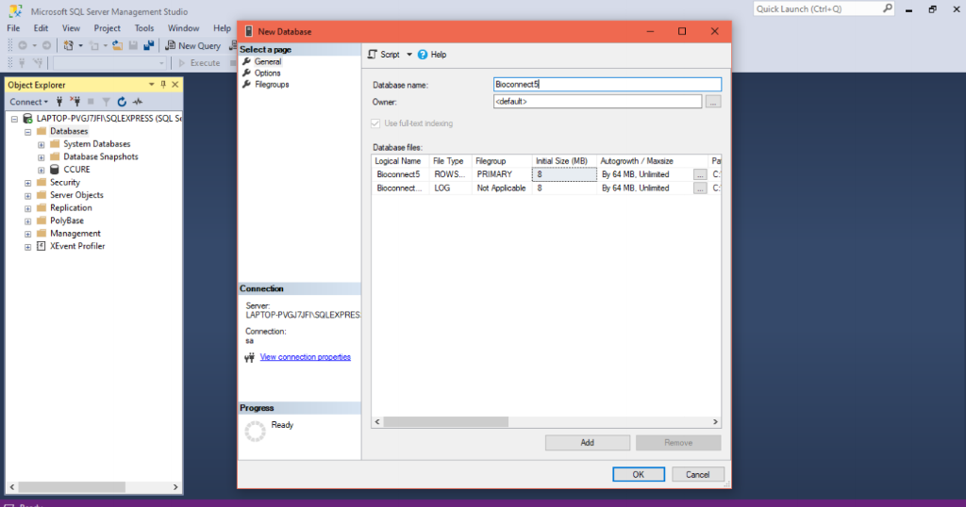Open the Tools menu
Screen dimensions: 966x507
[x=144, y=28]
